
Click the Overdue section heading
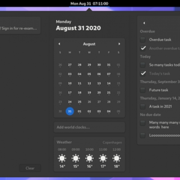(x=148, y=31)
